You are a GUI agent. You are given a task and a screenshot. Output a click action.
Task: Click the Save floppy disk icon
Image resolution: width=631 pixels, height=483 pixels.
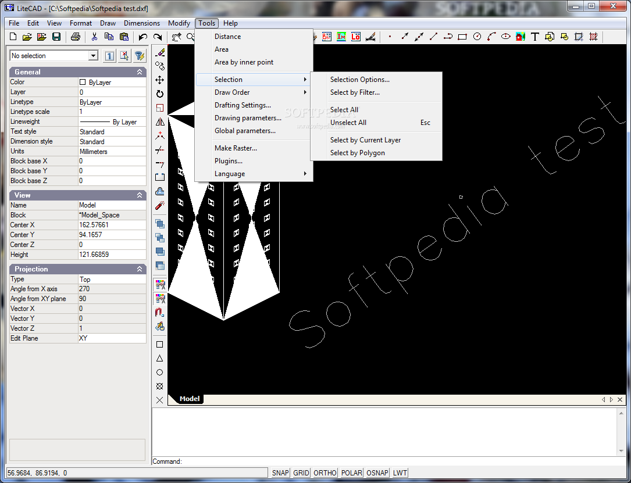(x=56, y=37)
